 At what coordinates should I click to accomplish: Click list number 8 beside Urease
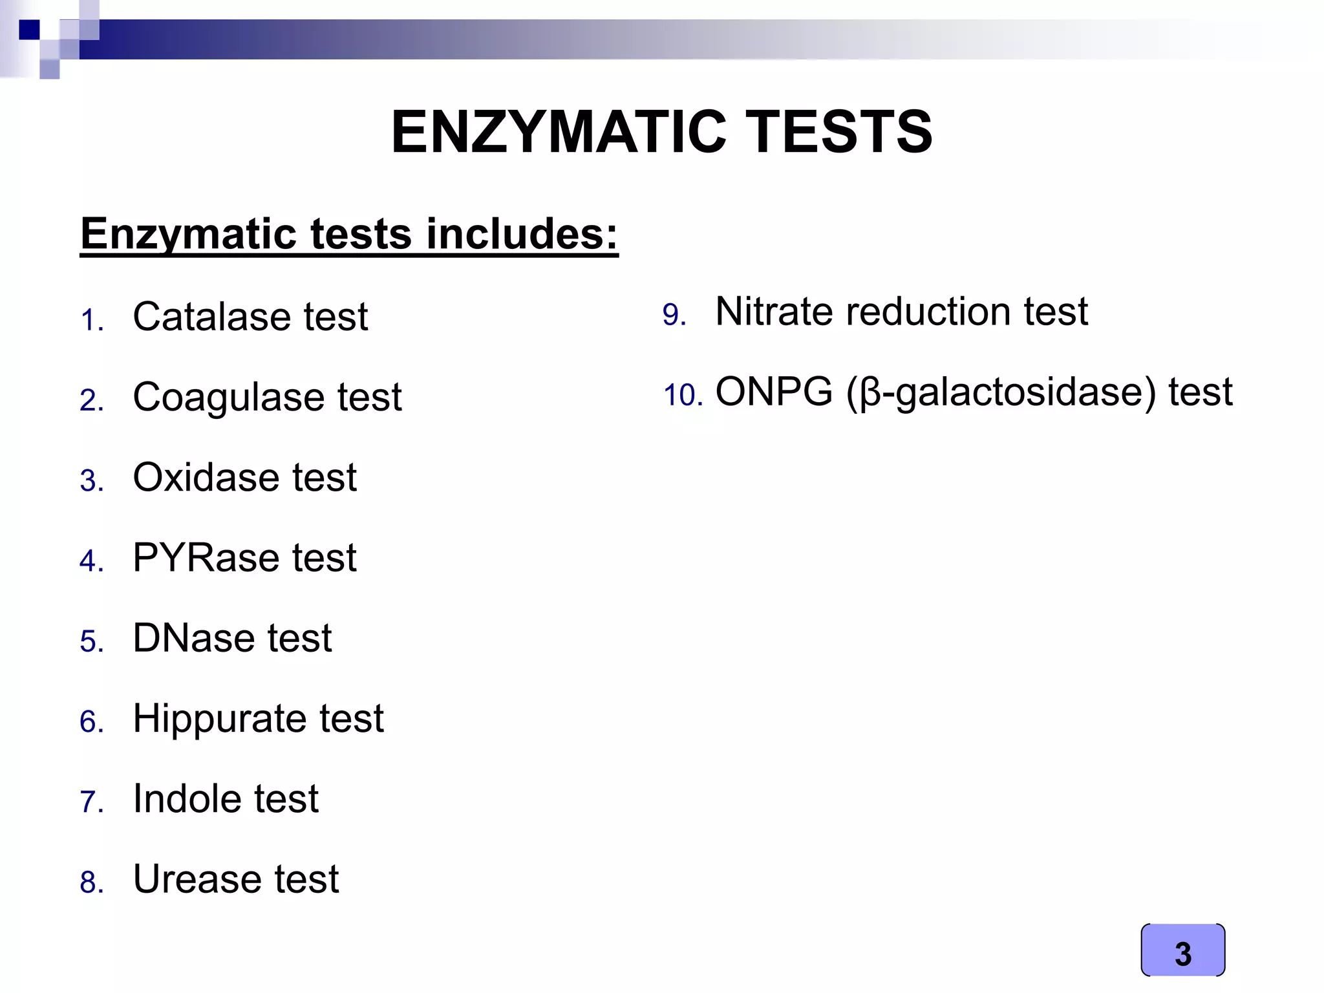(x=91, y=883)
